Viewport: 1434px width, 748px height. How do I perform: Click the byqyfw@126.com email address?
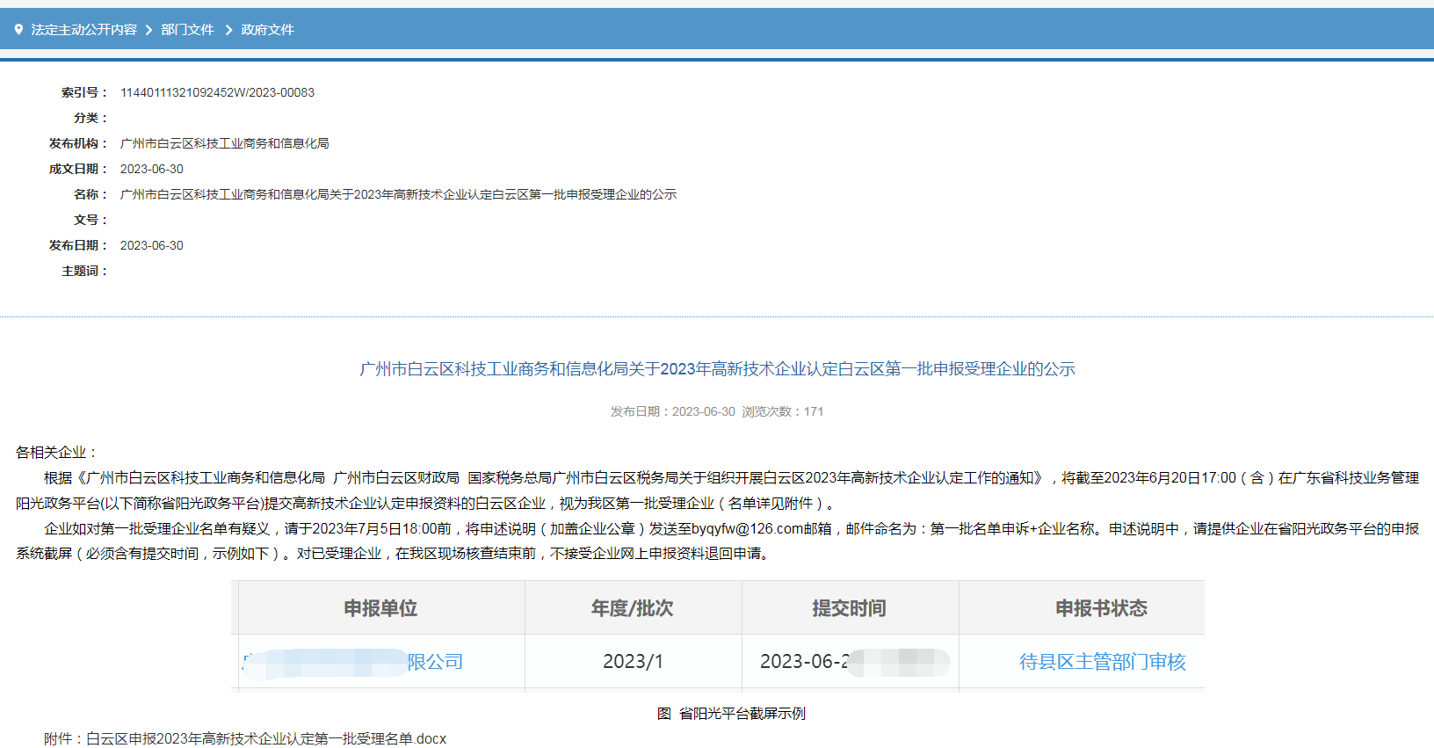(746, 528)
